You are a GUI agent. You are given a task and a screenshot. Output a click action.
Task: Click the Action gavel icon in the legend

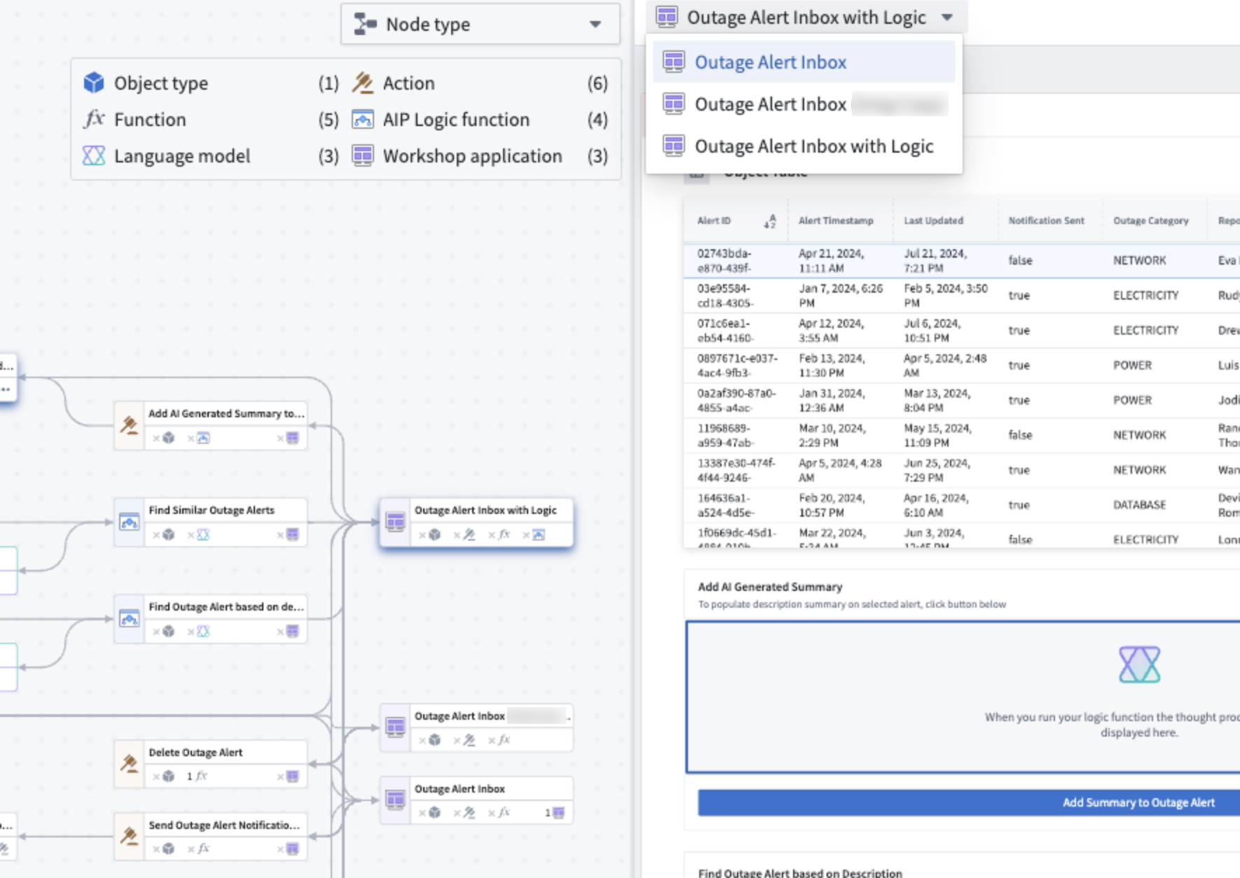click(363, 83)
